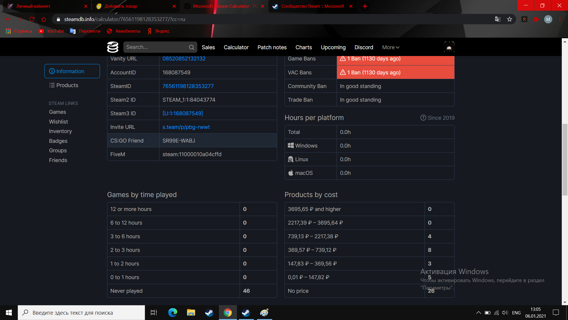The width and height of the screenshot is (568, 320).
Task: Select the Information sidebar tab
Action: click(72, 71)
